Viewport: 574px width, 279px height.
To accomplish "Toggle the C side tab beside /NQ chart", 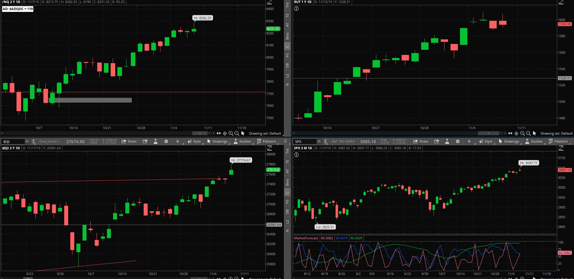I will (287, 46).
